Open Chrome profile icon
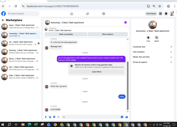Viewport: 177px width, 127px height. pyautogui.click(x=169, y=6)
